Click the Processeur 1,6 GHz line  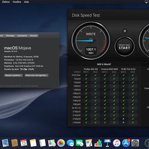click(x=19, y=60)
